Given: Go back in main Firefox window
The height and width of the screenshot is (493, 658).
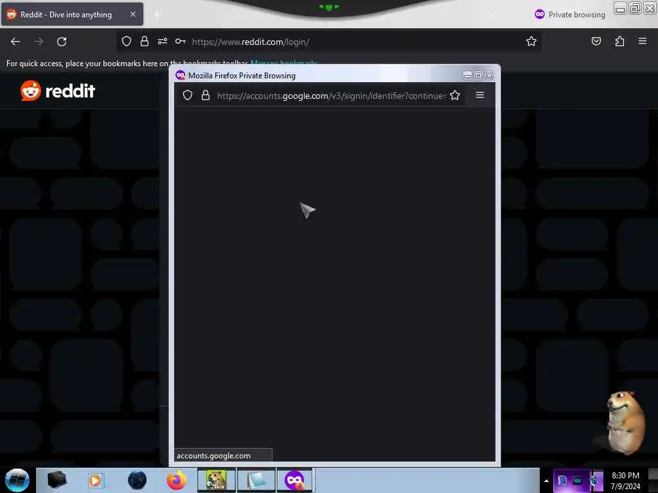Looking at the screenshot, I should click(x=15, y=42).
